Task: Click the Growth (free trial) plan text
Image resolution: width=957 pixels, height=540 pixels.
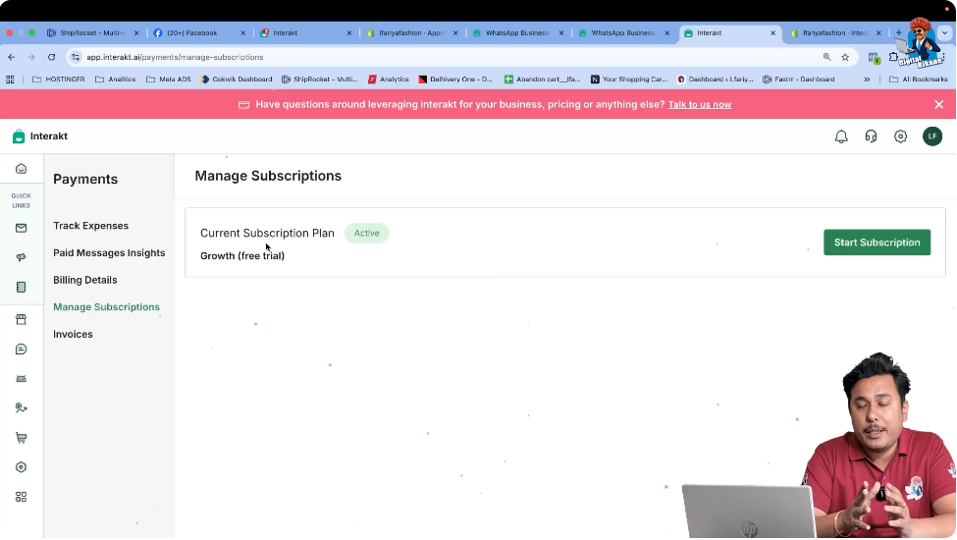Action: tap(242, 255)
